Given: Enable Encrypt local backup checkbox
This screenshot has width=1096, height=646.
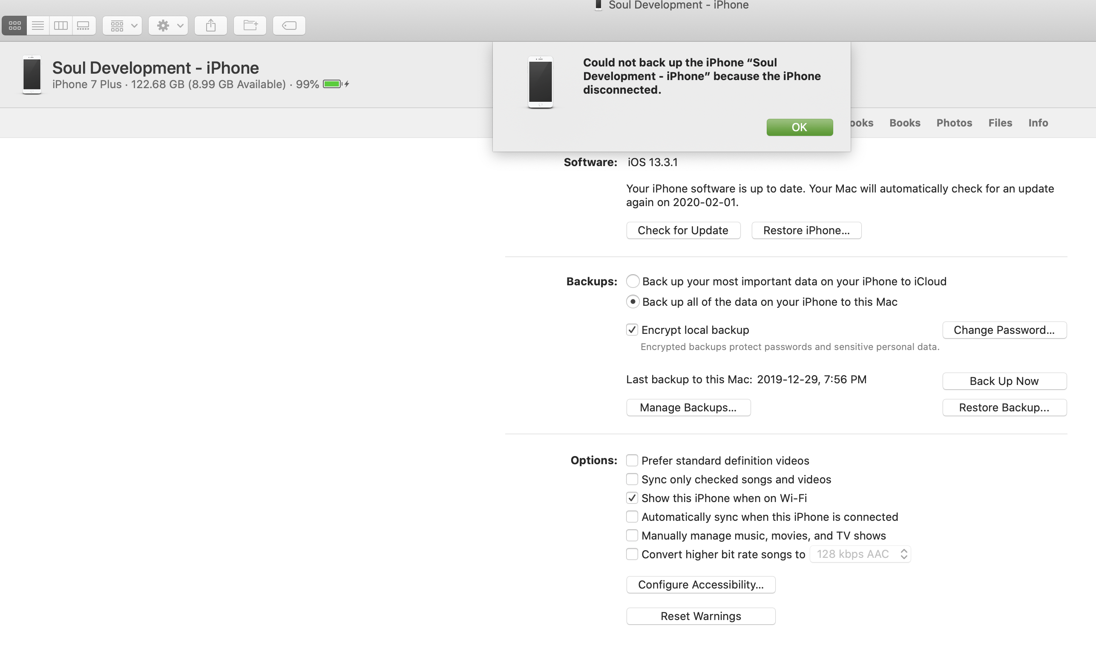Looking at the screenshot, I should click(x=631, y=329).
